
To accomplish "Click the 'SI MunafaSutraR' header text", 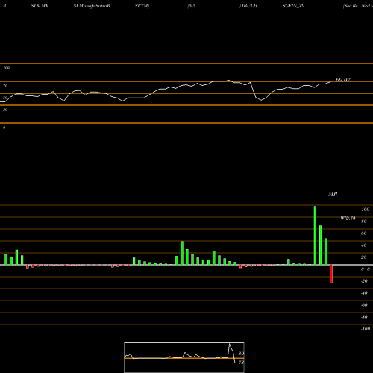I will [x=92, y=6].
